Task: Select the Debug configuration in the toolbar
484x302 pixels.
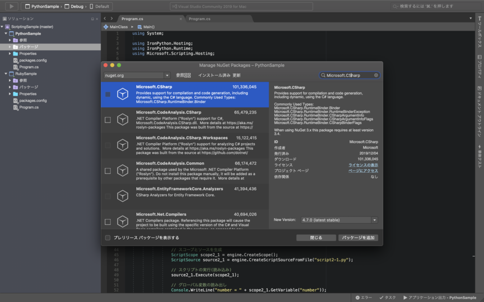Action: coord(74,6)
